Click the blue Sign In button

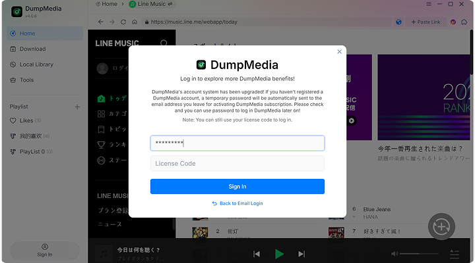pos(237,187)
